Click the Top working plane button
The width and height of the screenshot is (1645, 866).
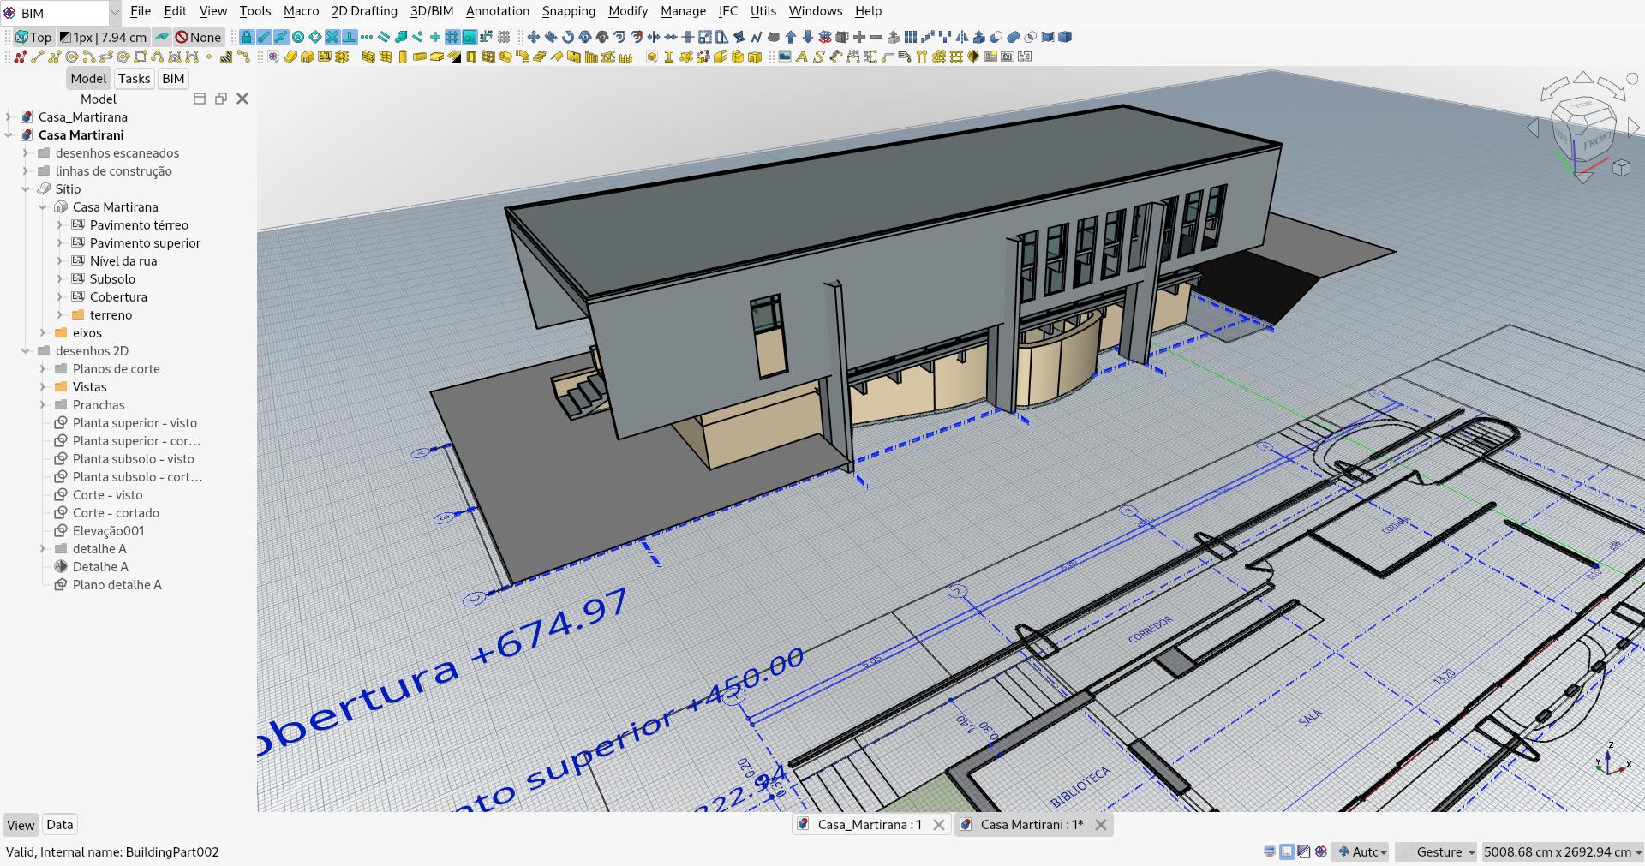coord(33,38)
